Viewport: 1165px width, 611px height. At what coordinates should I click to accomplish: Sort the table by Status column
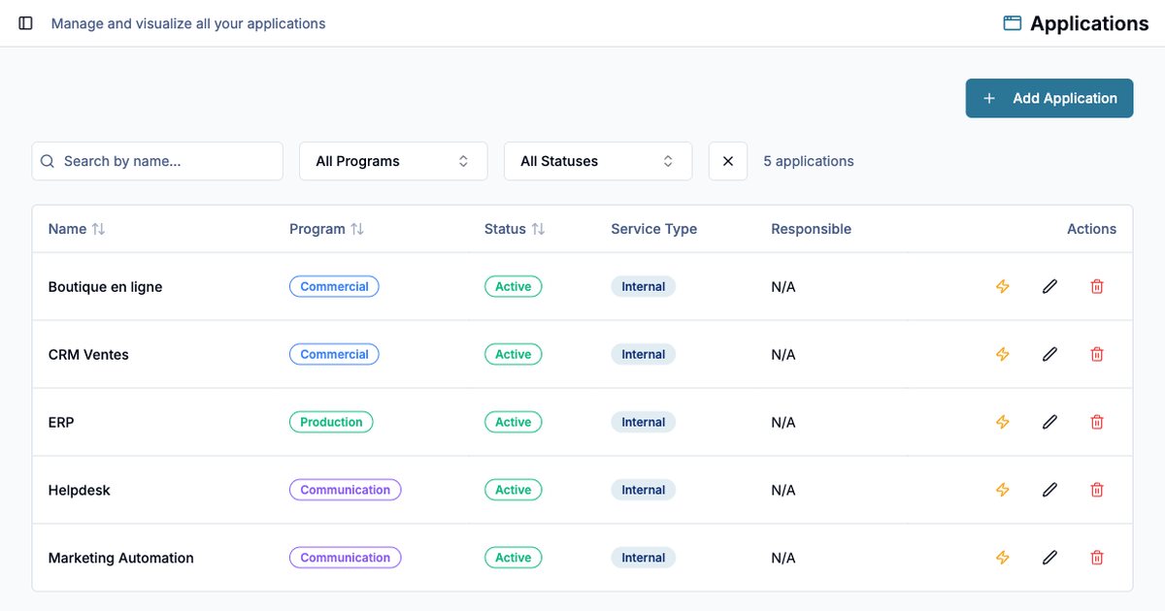click(x=515, y=229)
